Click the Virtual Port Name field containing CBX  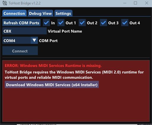[25, 31]
